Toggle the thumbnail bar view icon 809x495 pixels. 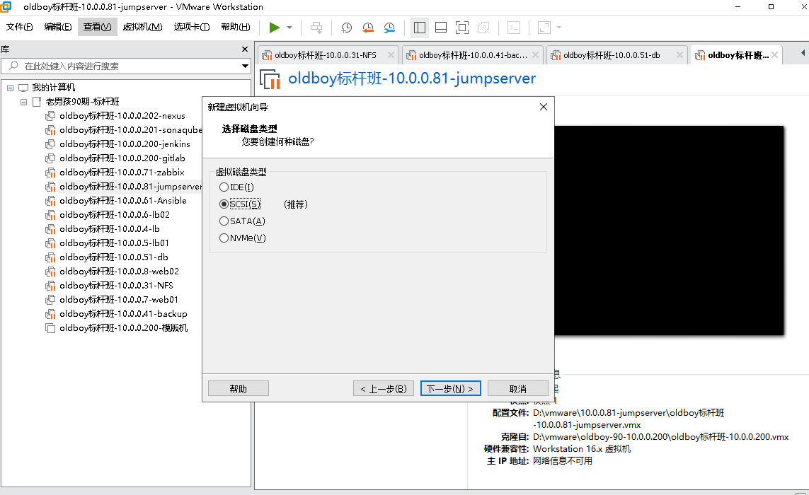[x=441, y=28]
